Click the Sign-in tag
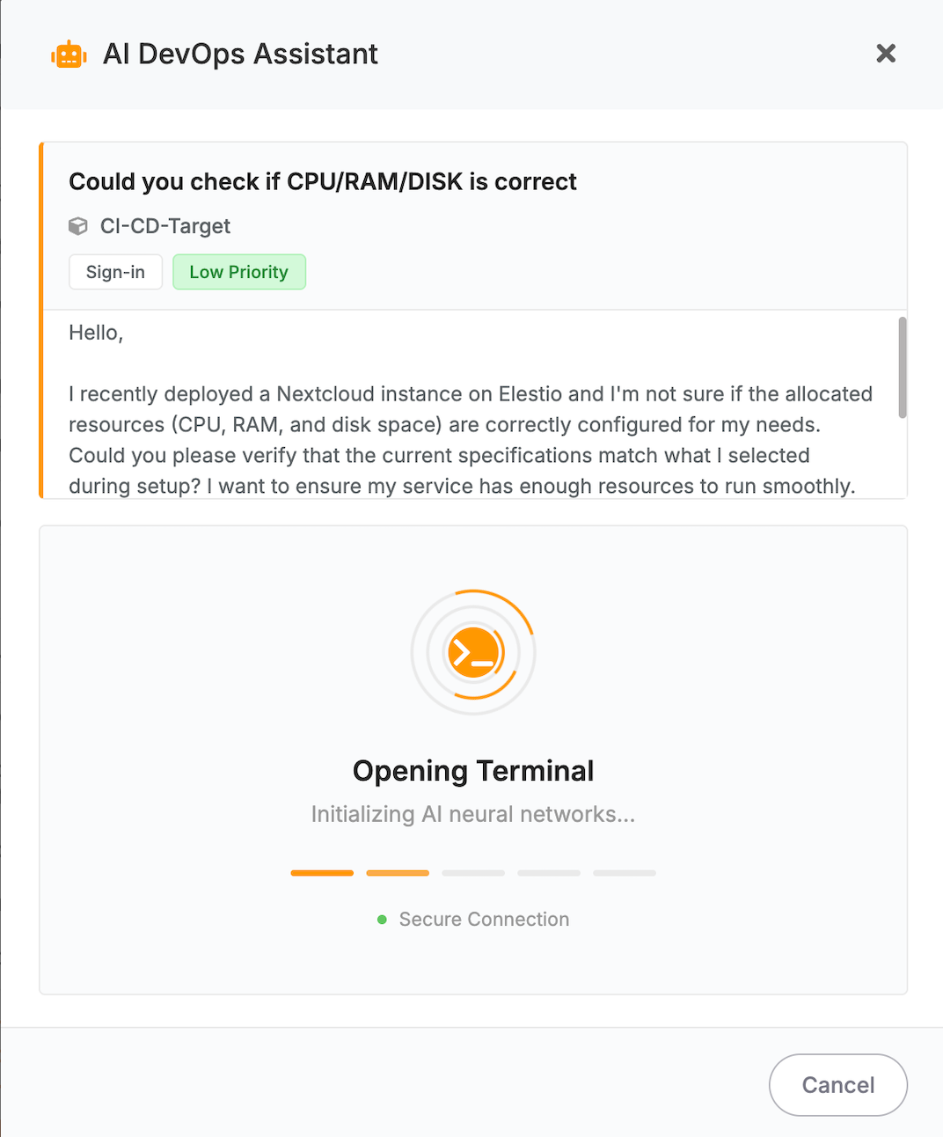Viewport: 943px width, 1137px height. point(115,272)
